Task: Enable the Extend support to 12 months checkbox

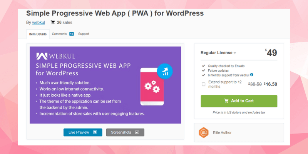Action: 203,84
